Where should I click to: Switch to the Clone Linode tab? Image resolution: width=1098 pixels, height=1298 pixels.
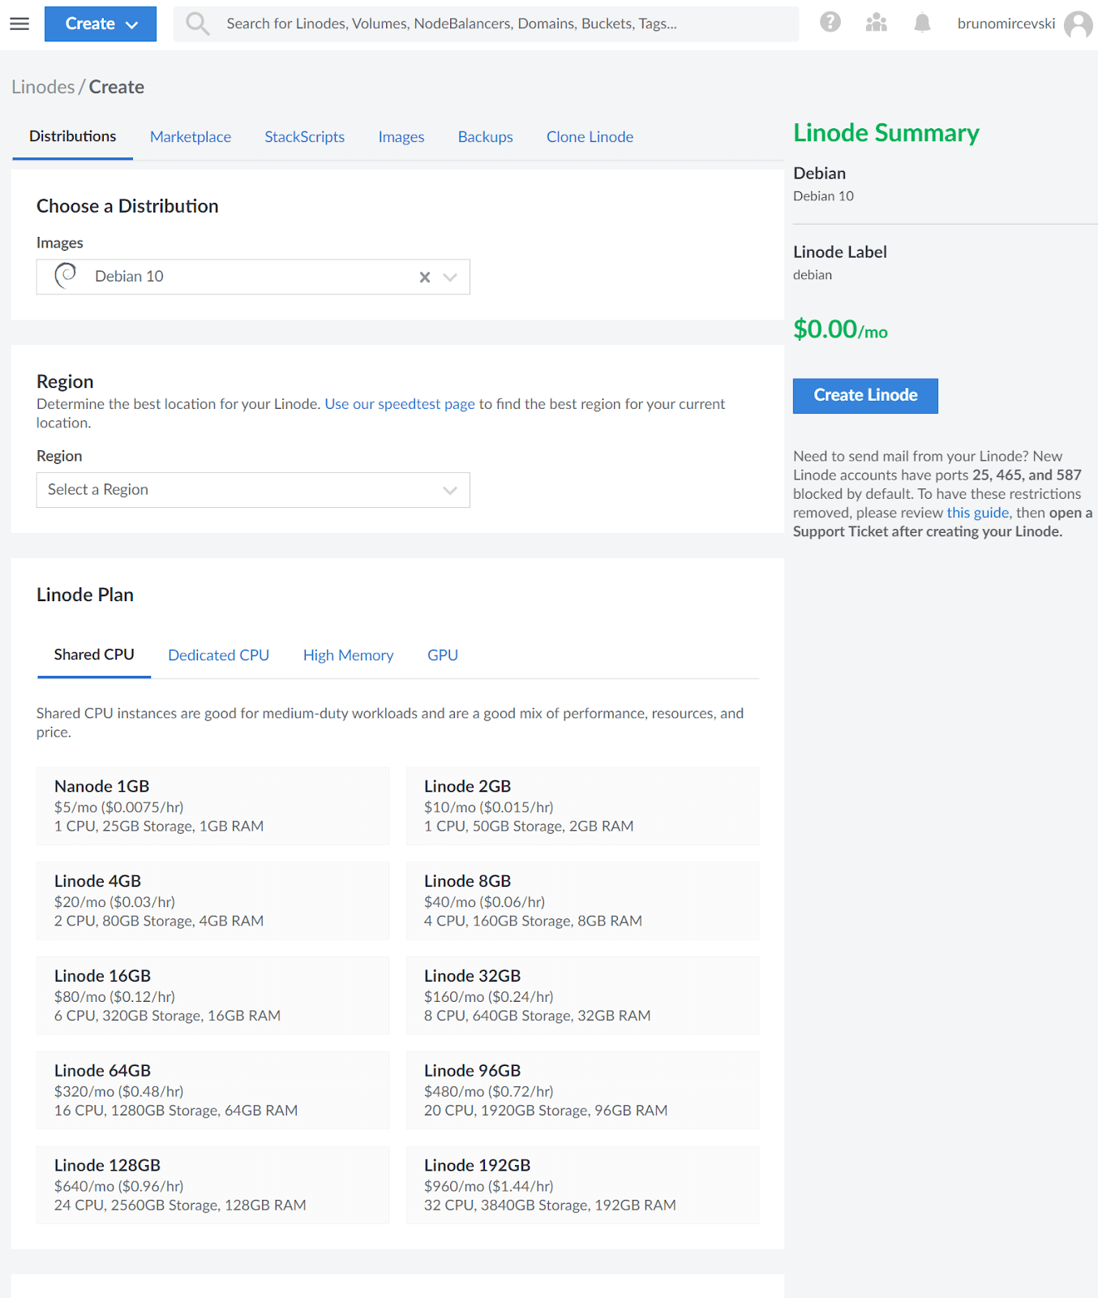(x=590, y=137)
